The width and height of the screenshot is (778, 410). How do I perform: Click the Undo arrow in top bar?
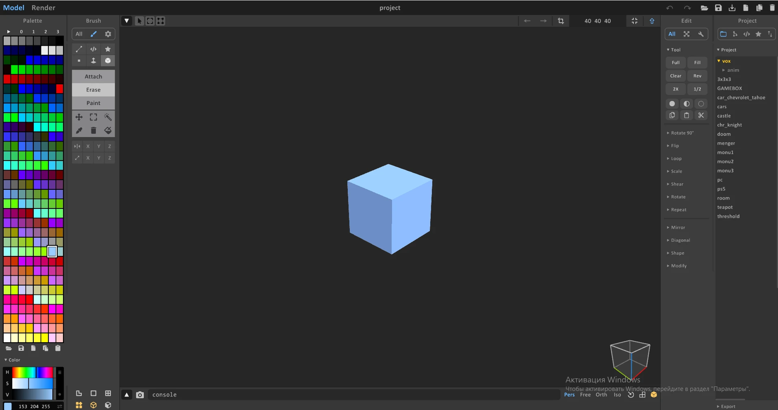click(670, 8)
